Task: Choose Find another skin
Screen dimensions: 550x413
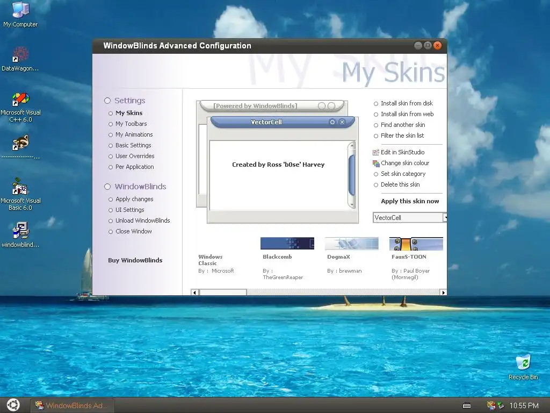Action: click(403, 125)
